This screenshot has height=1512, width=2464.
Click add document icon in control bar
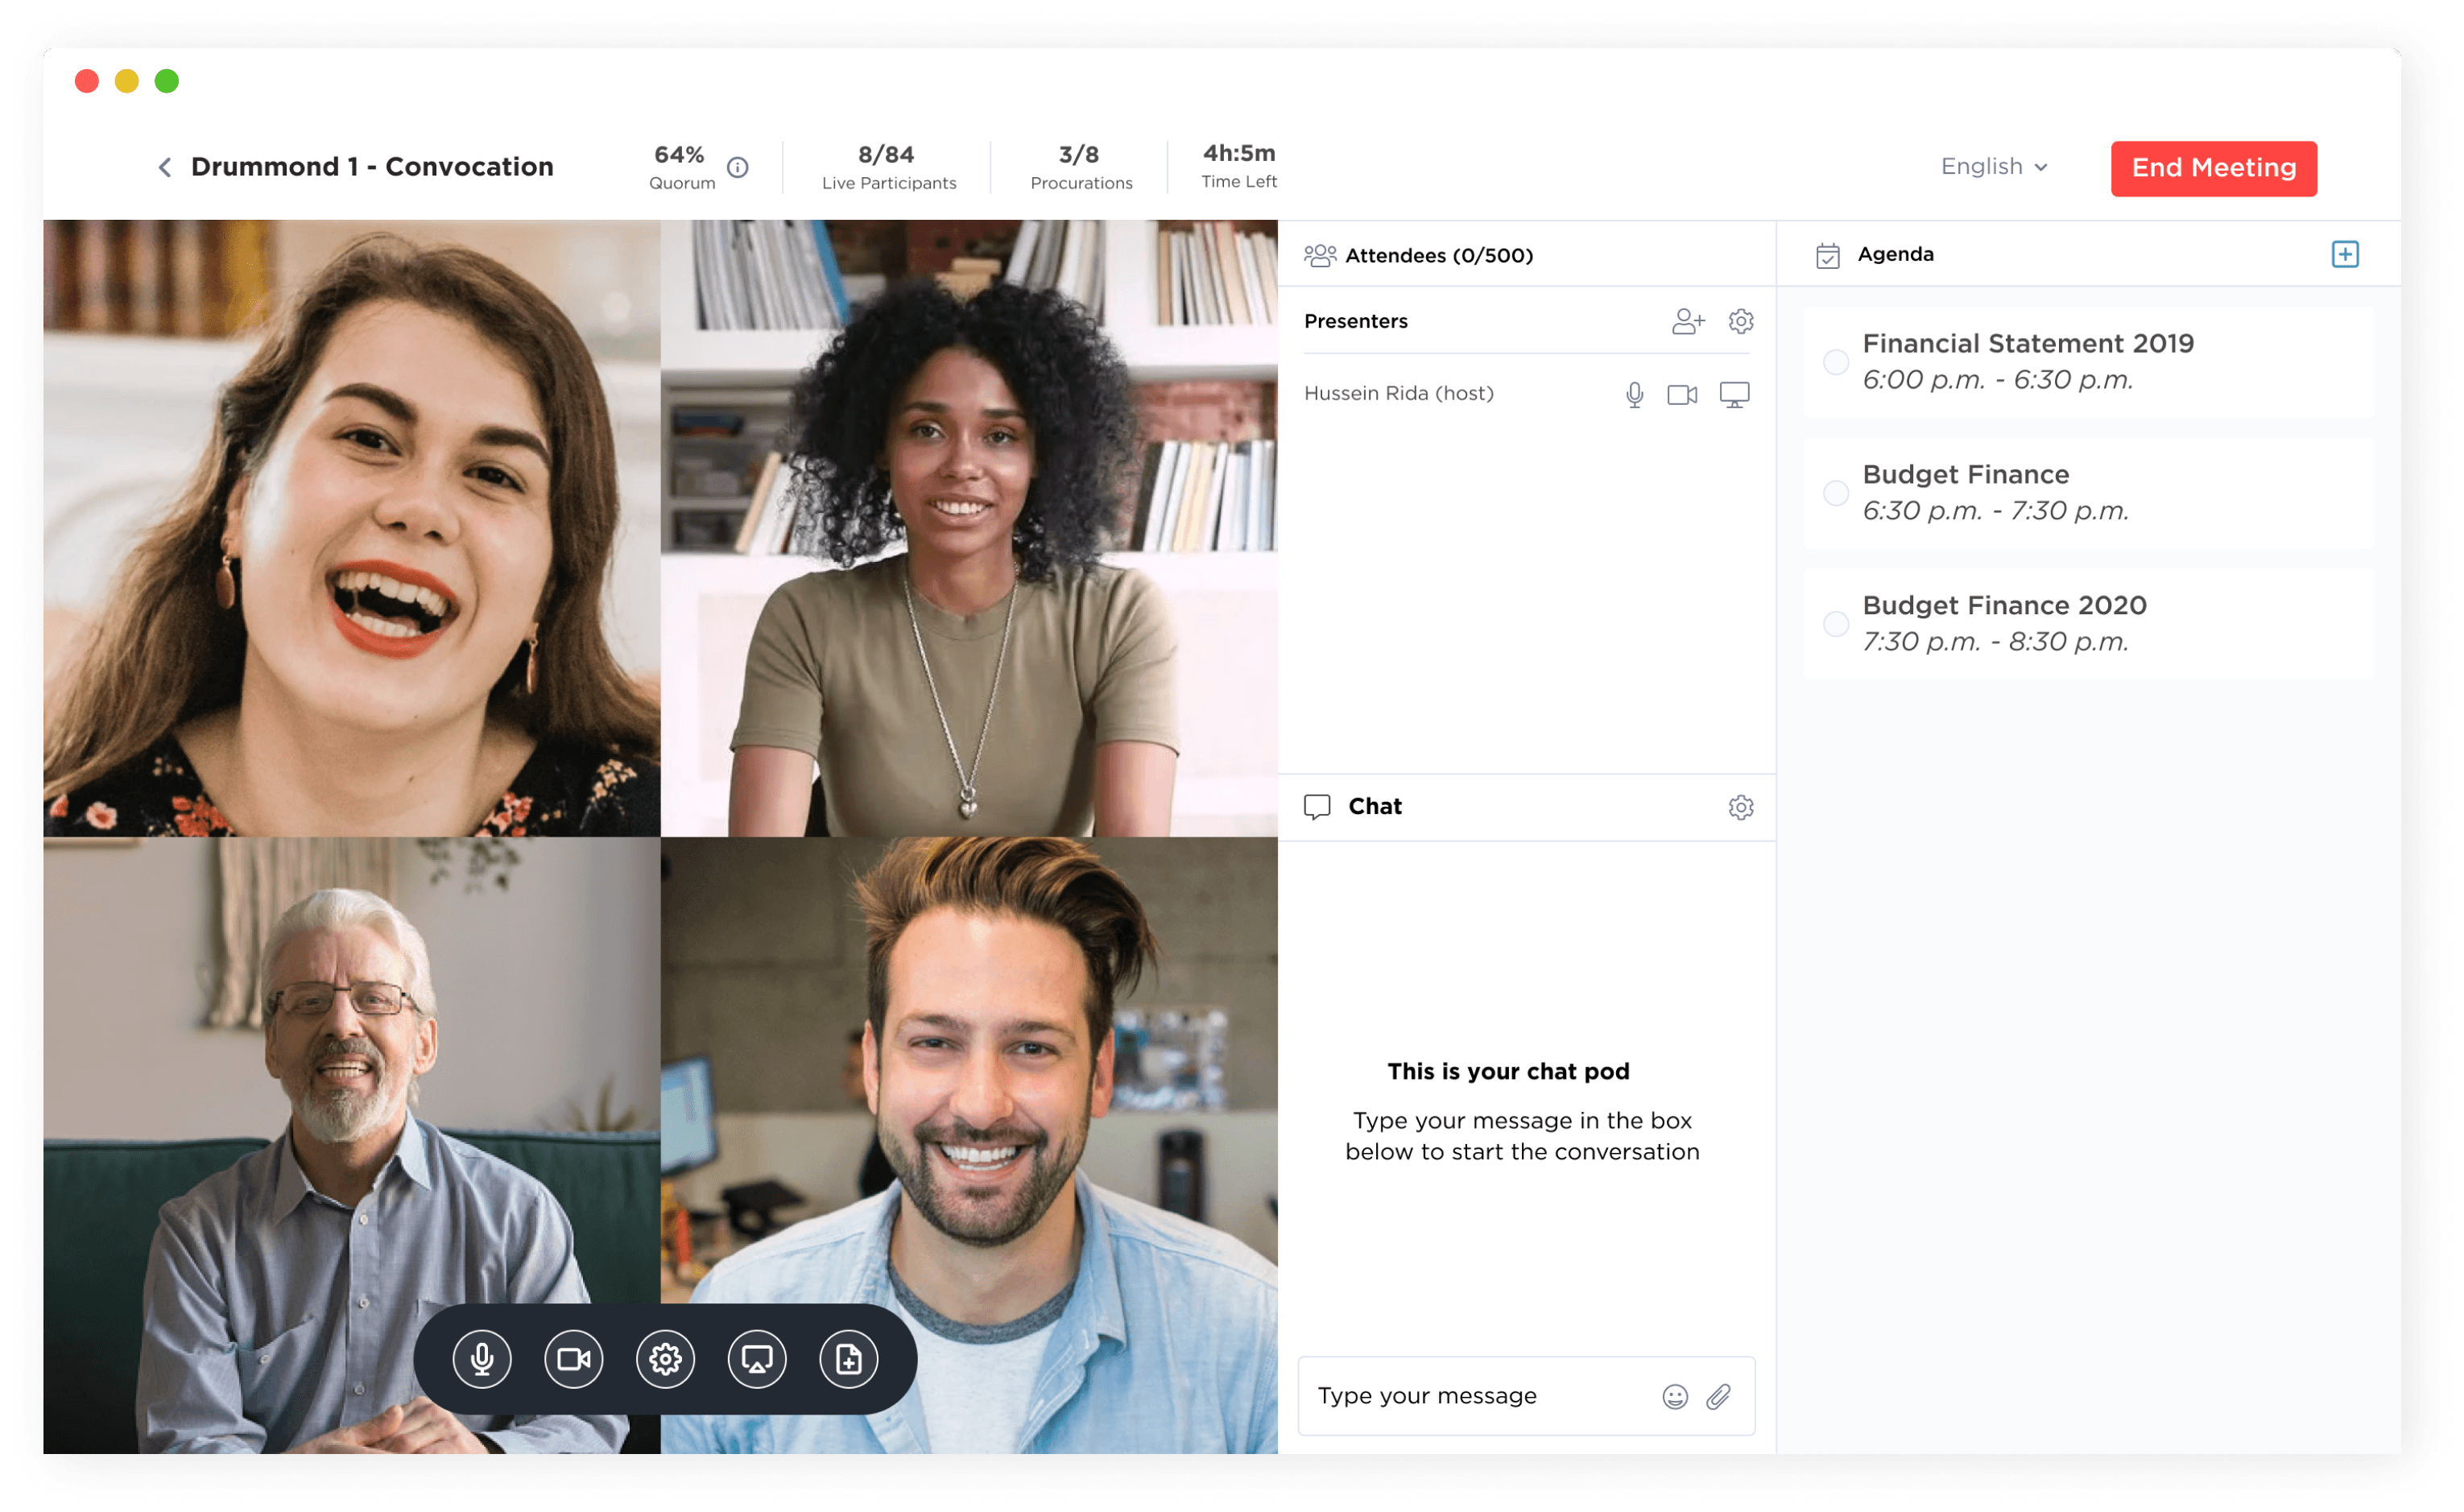(848, 1359)
